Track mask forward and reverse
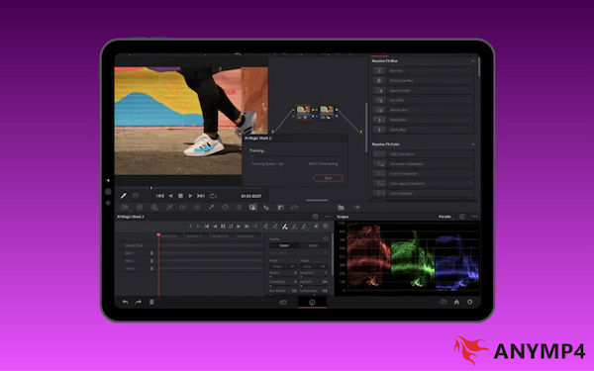Screen dimensions: 594x371 coord(231,227)
